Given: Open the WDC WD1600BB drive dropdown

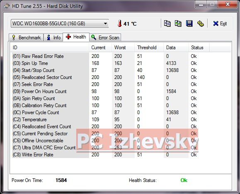Looking at the screenshot, I should [x=60, y=24].
